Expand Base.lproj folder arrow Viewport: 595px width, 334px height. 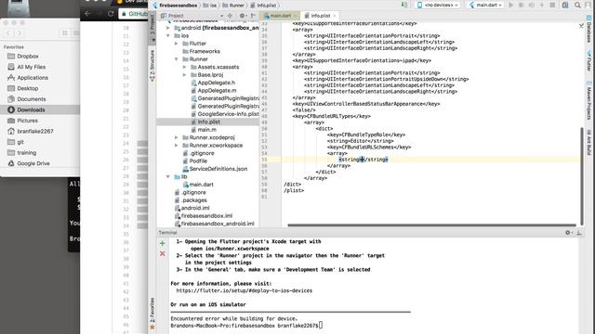tap(185, 75)
